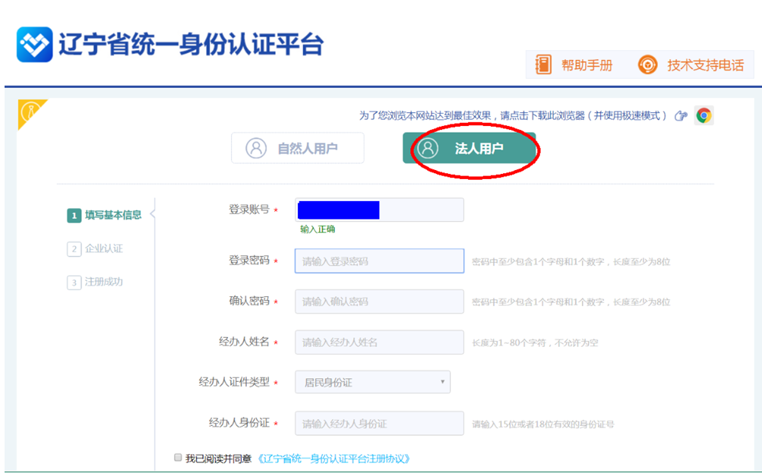Click the 确认密码 input field
Screen dimensions: 762x473
pos(379,301)
